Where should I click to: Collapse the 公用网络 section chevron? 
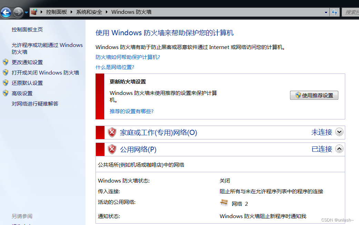tap(339, 149)
